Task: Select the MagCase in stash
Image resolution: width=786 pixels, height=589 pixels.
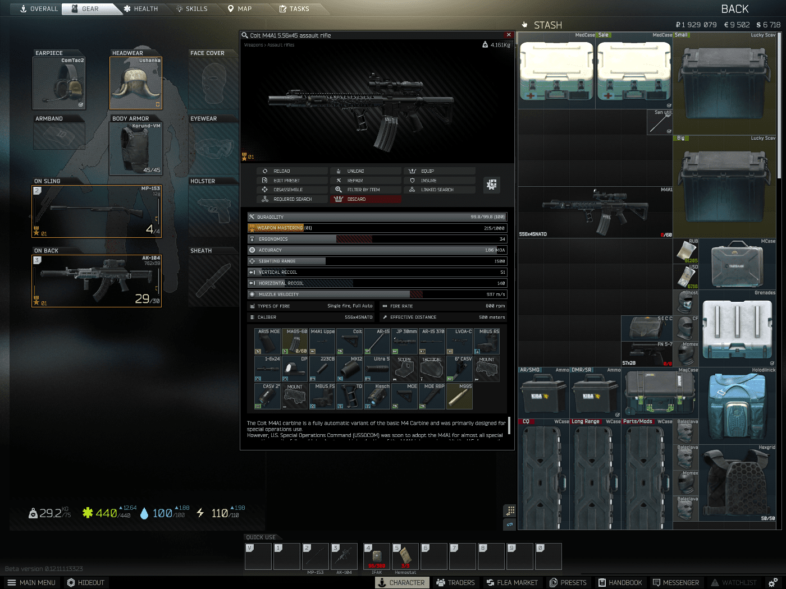Action: 660,393
